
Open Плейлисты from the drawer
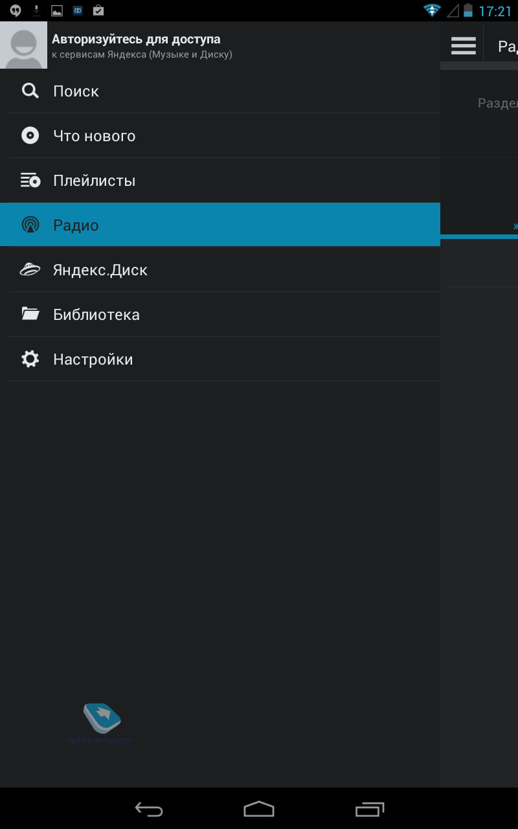click(x=95, y=181)
